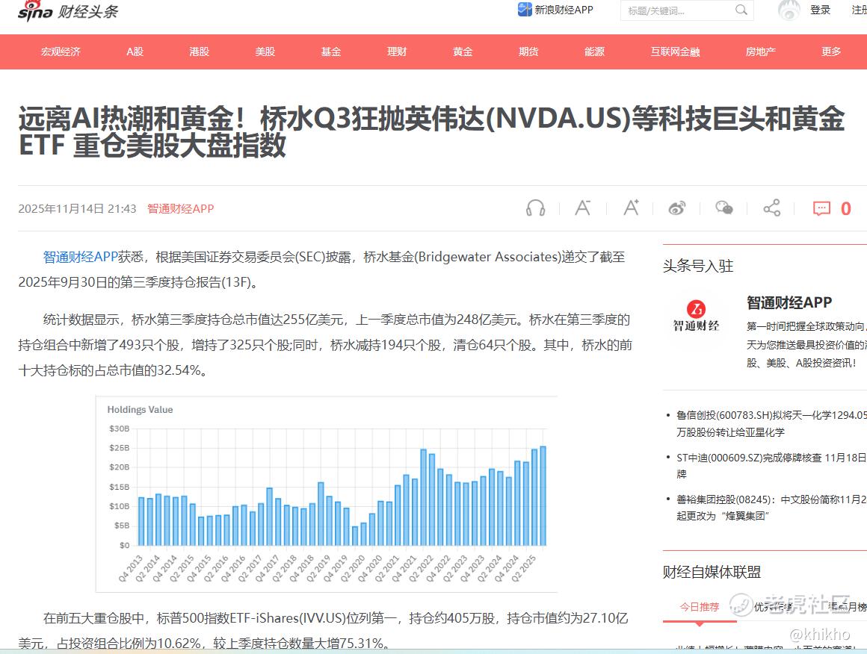Open the 能源 nav tab

595,52
